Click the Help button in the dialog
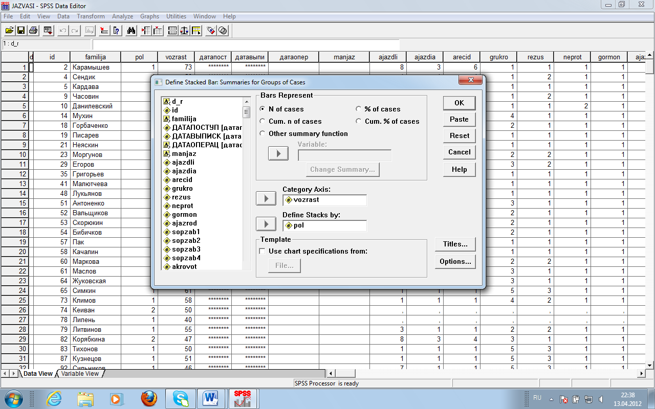Image resolution: width=655 pixels, height=409 pixels. coord(459,169)
